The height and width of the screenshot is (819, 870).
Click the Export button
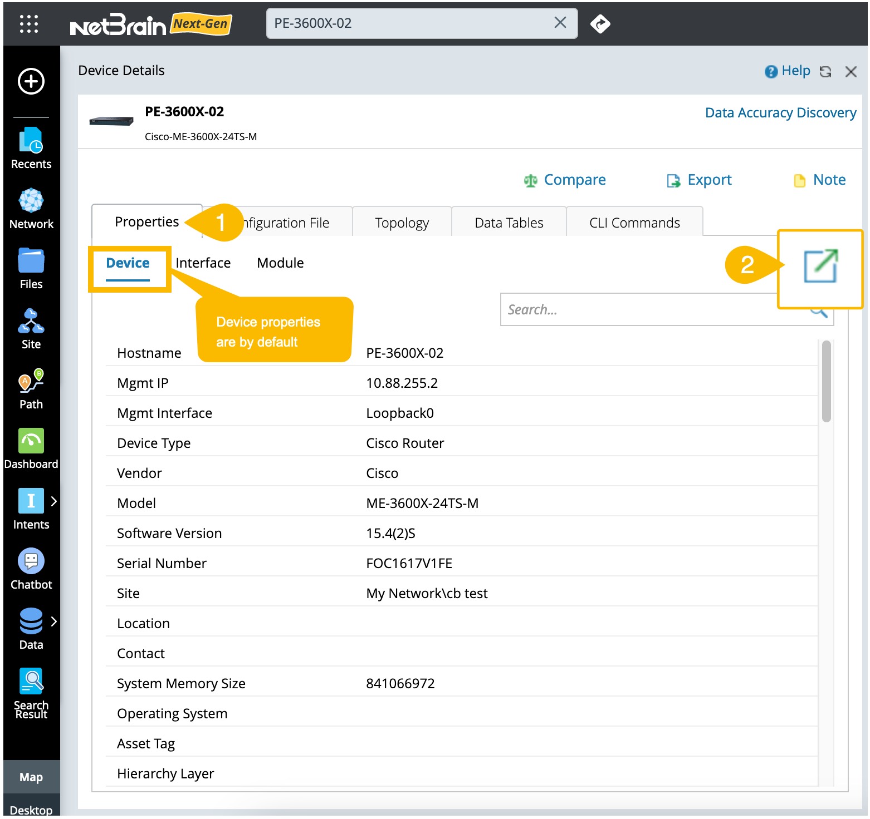coord(700,180)
